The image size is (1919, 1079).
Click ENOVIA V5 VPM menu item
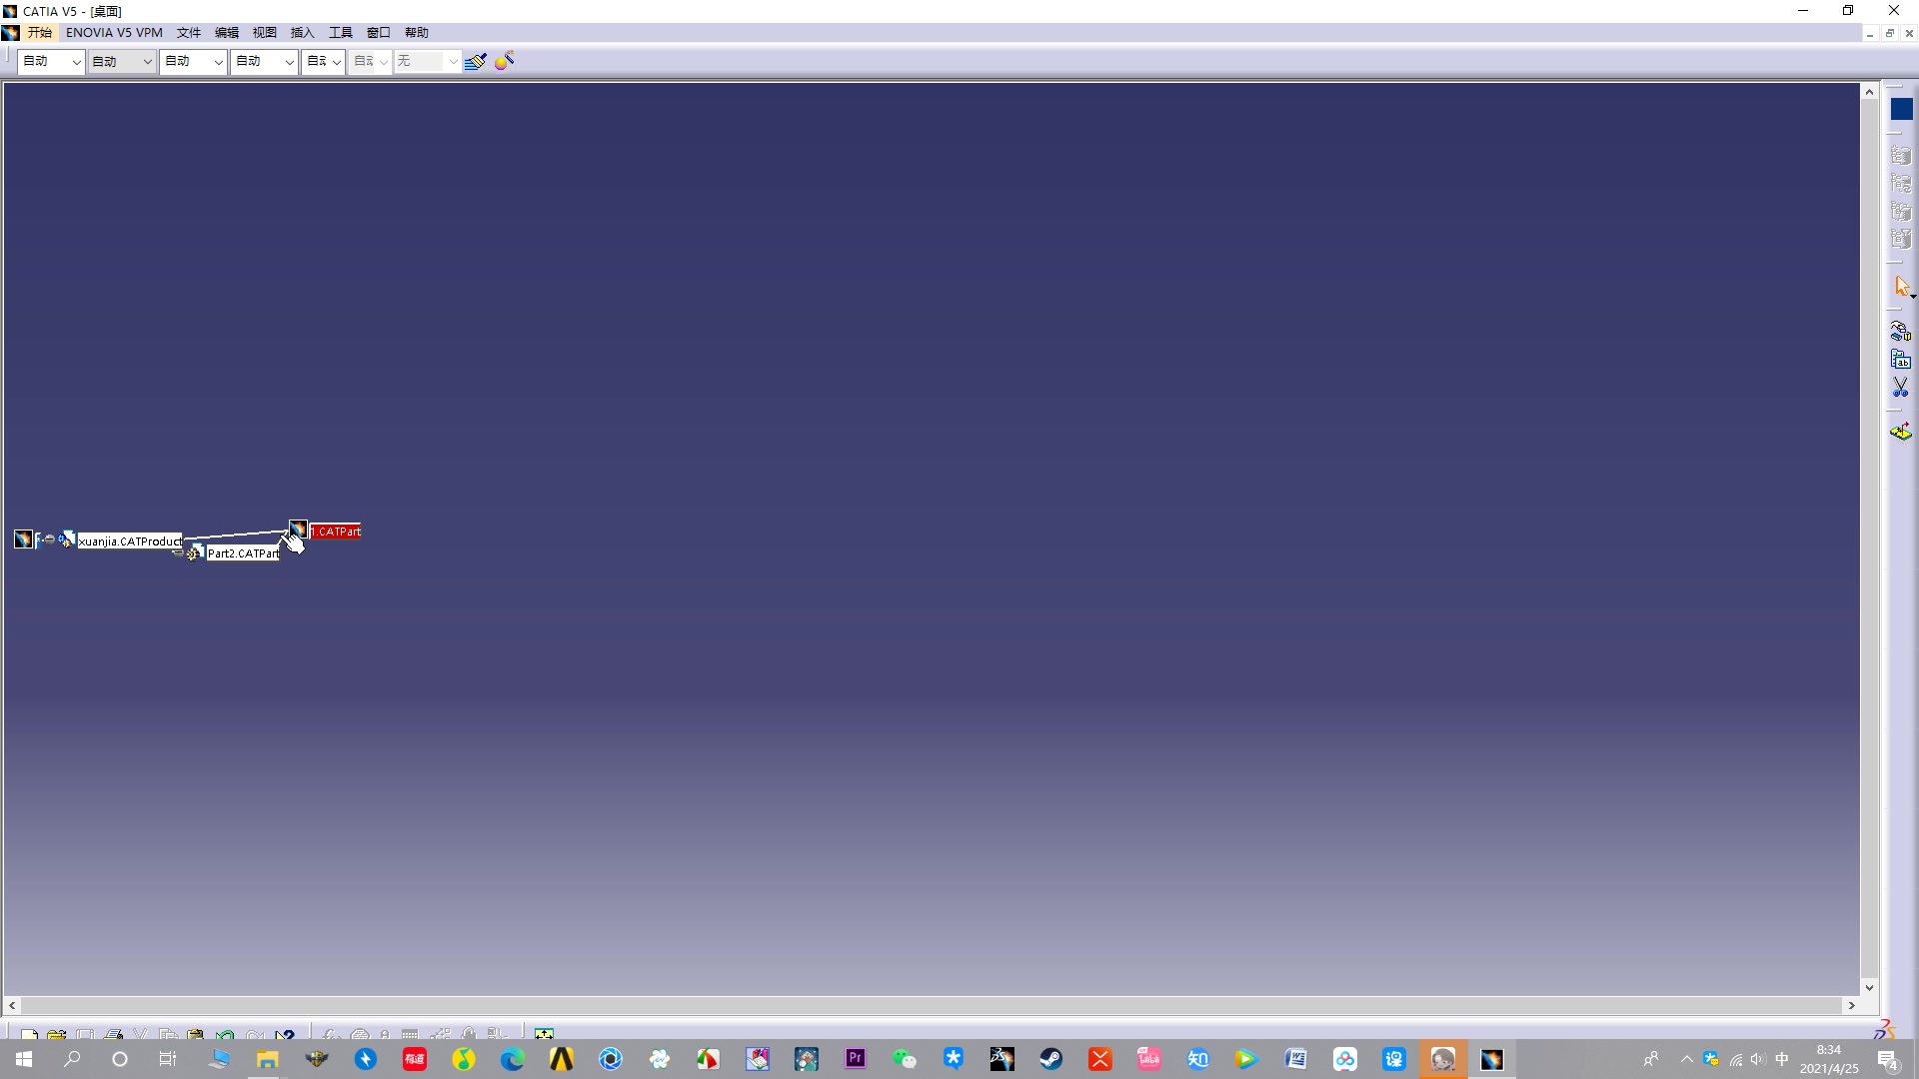[115, 32]
